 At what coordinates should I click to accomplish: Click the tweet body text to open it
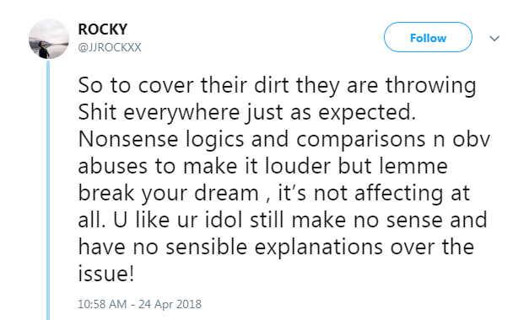point(283,179)
